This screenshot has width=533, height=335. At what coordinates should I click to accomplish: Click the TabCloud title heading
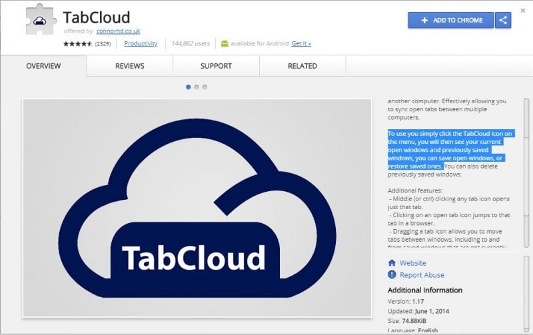click(x=97, y=17)
